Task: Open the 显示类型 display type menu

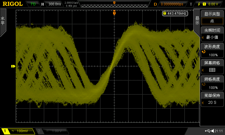Action: pos(212,14)
